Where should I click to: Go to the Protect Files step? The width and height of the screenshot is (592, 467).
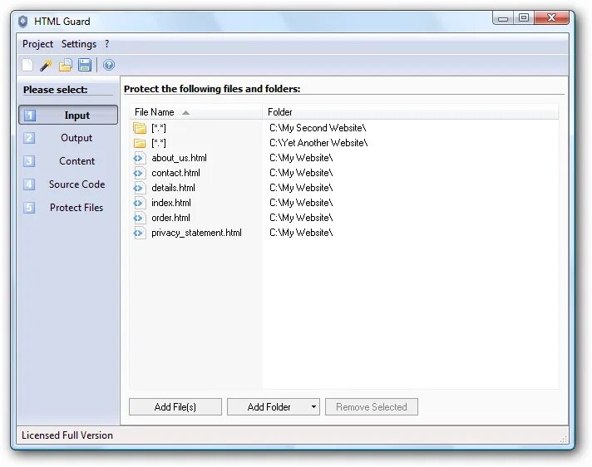pos(68,208)
